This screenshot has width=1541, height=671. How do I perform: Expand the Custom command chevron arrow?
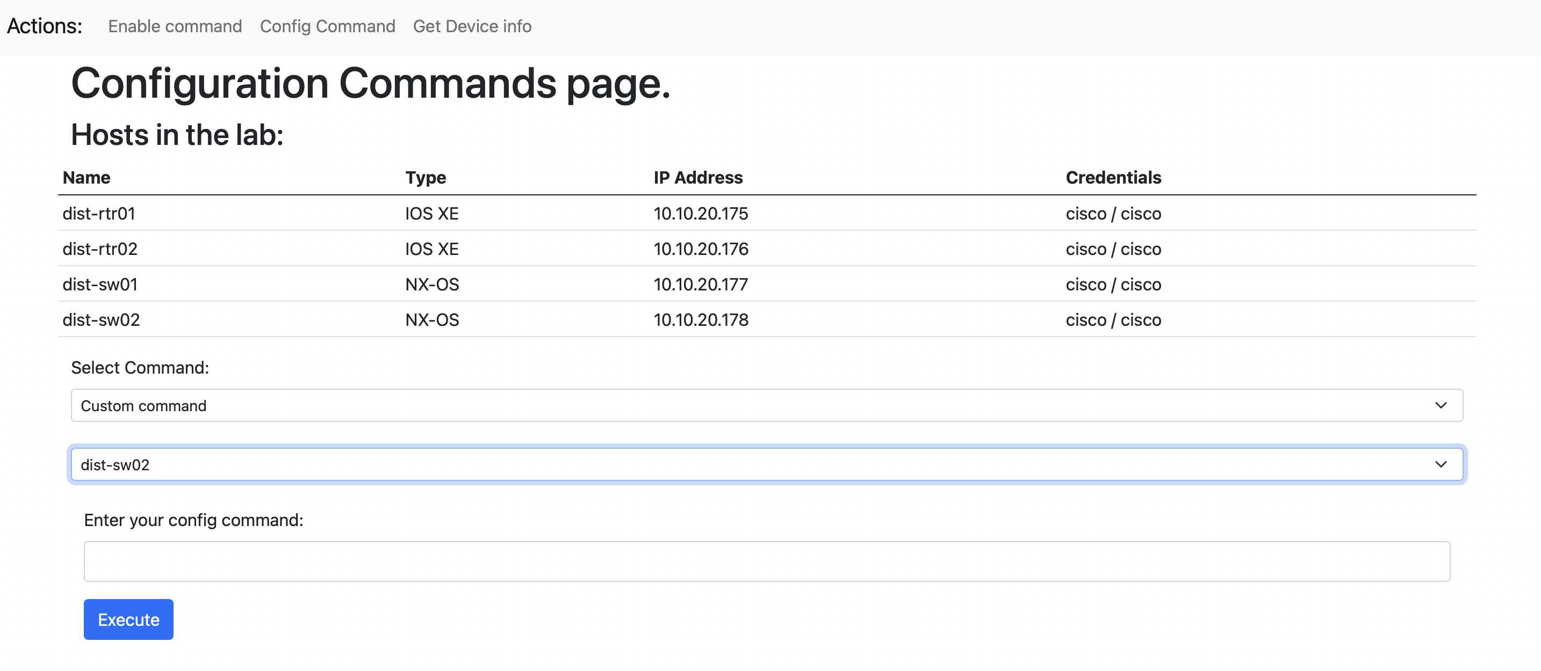coord(1442,405)
